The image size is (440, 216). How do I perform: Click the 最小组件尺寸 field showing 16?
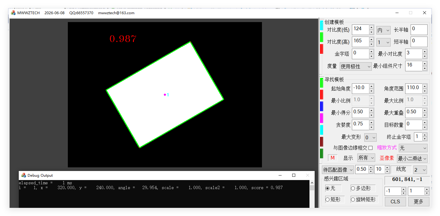(x=414, y=66)
